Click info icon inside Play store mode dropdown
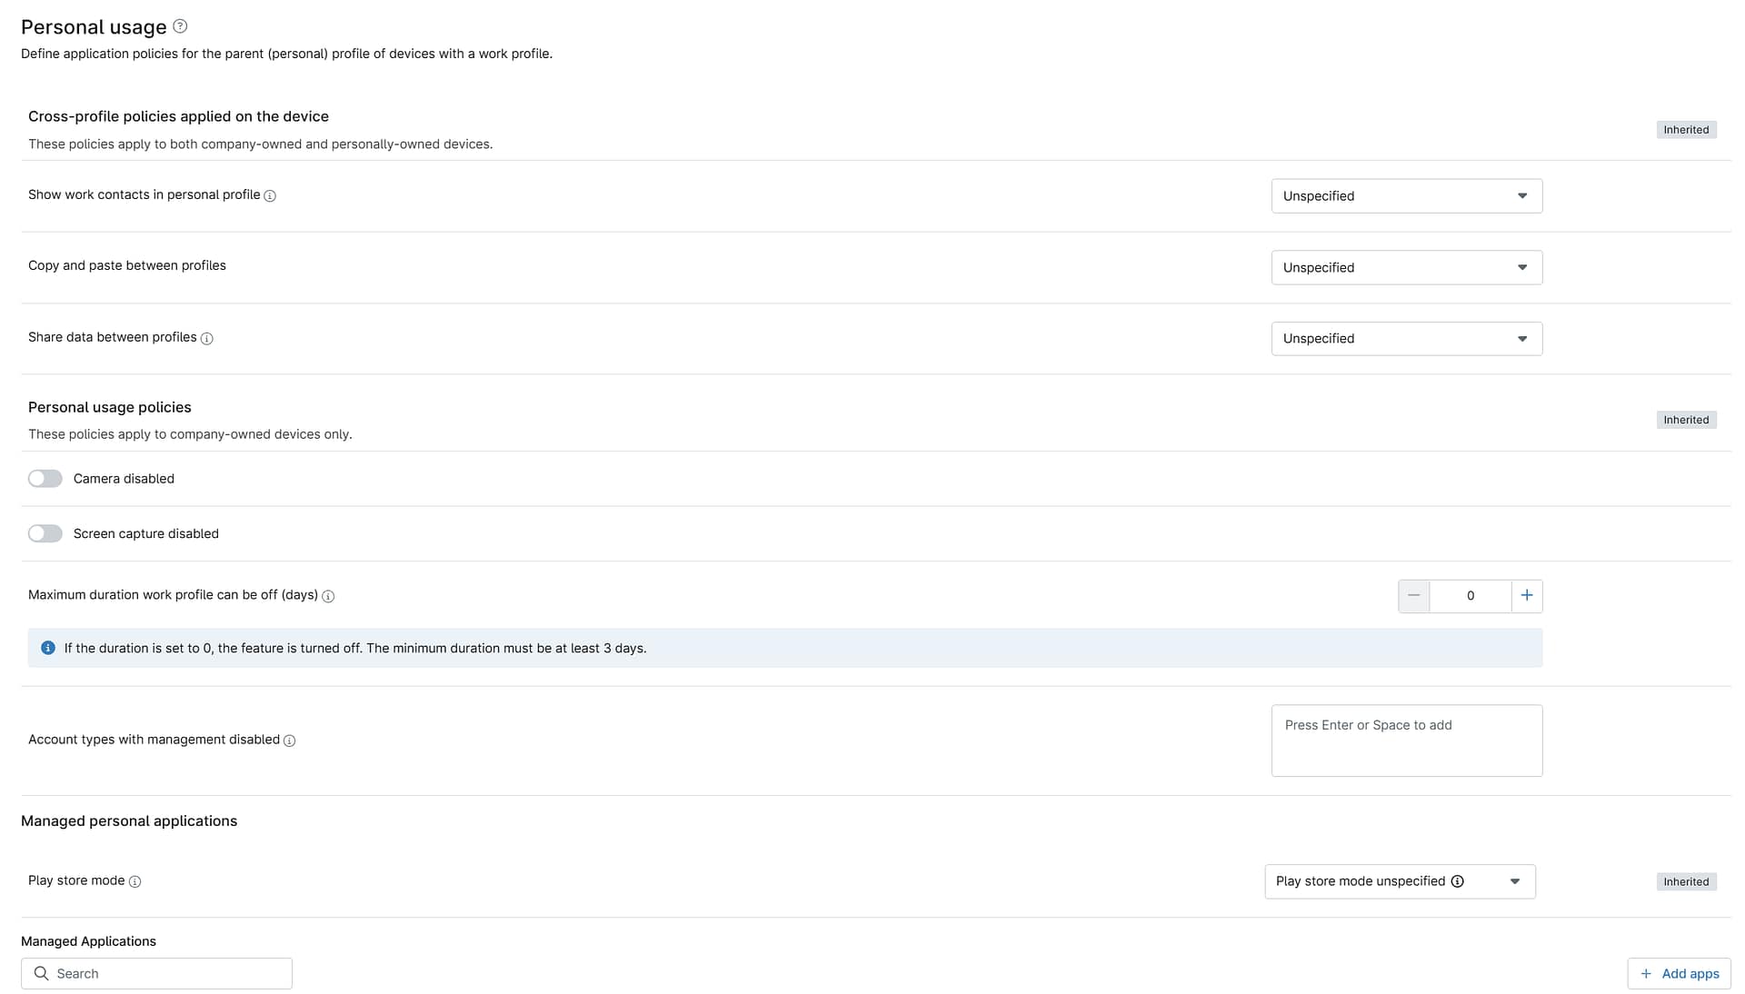Viewport: 1745px width, 994px height. (x=1458, y=882)
